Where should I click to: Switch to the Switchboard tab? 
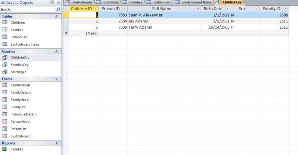(x=80, y=2)
